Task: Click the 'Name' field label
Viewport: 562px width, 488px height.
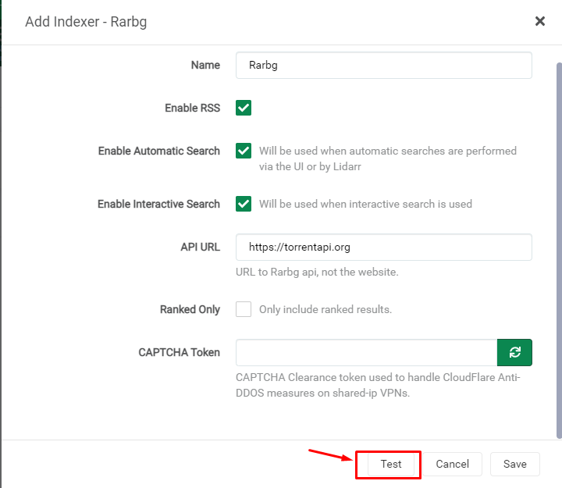Action: 205,65
